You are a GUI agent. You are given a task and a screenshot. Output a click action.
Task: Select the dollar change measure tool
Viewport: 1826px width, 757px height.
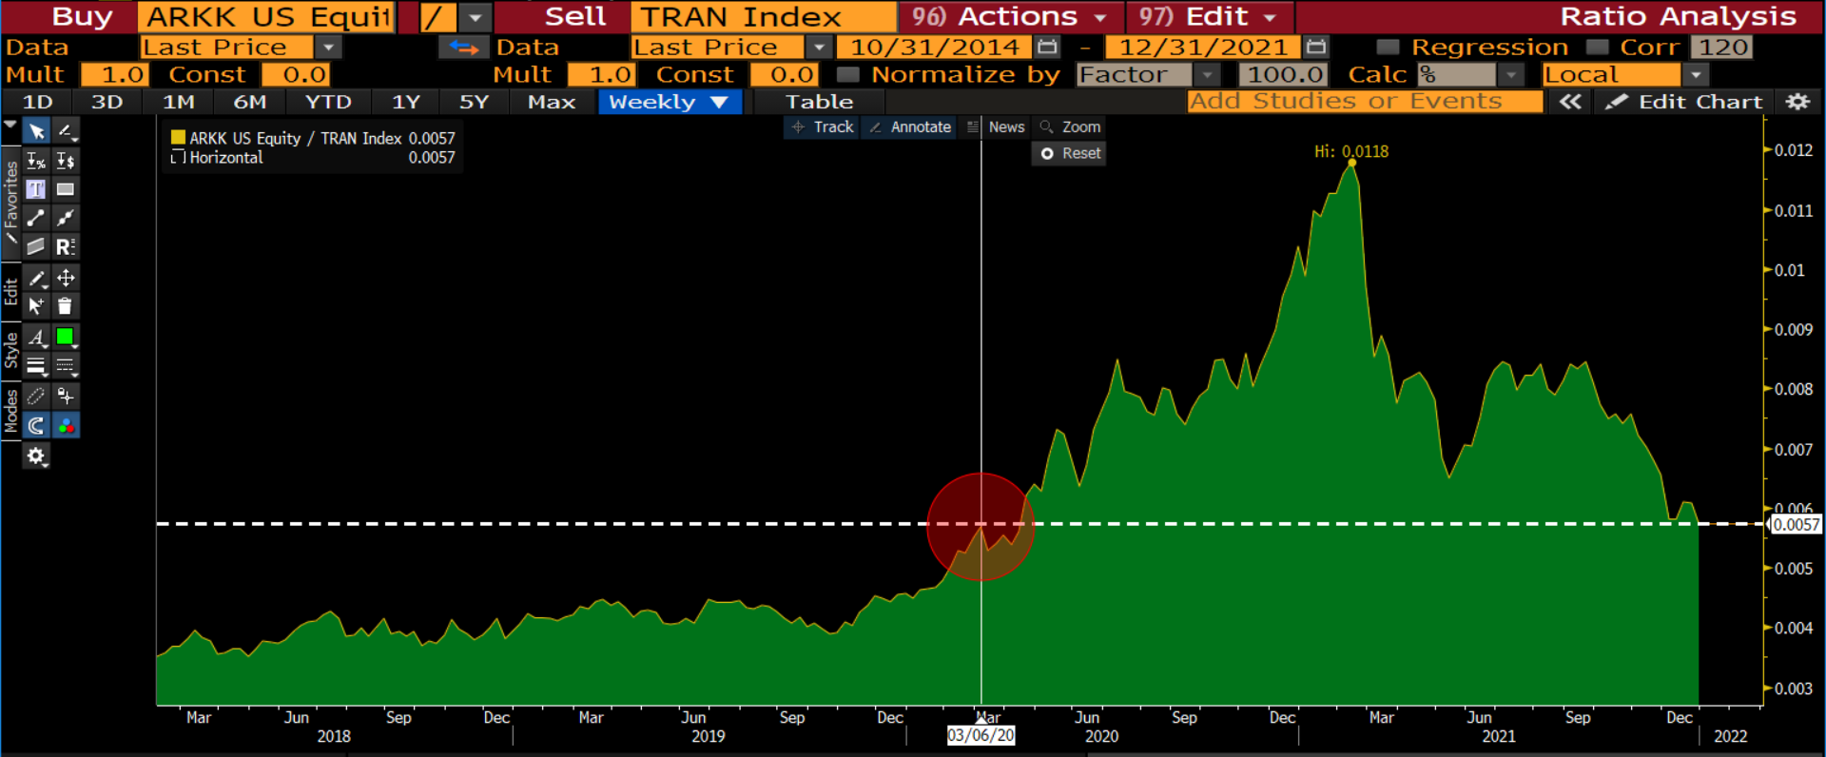pos(66,161)
